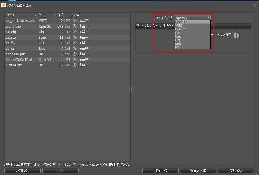259x175 pixels.
Task: Select ball.obj file row
Action: [x=67, y=32]
